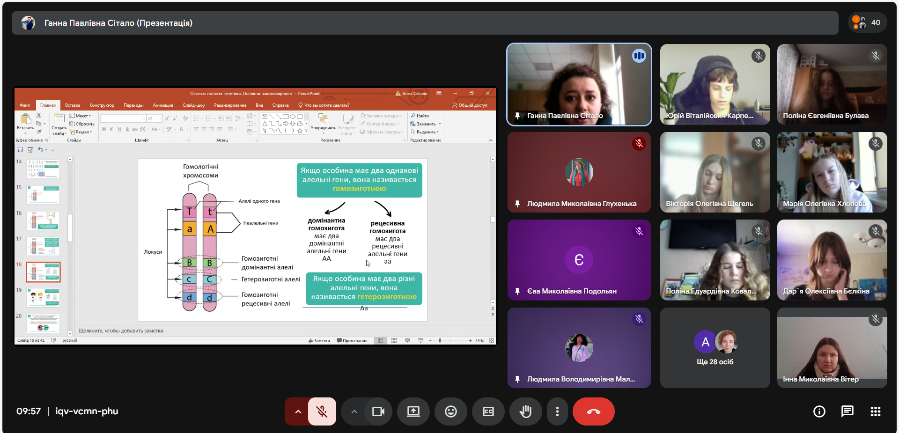Click the Сбросить reset slide button
Image resolution: width=899 pixels, height=433 pixels.
click(x=82, y=124)
